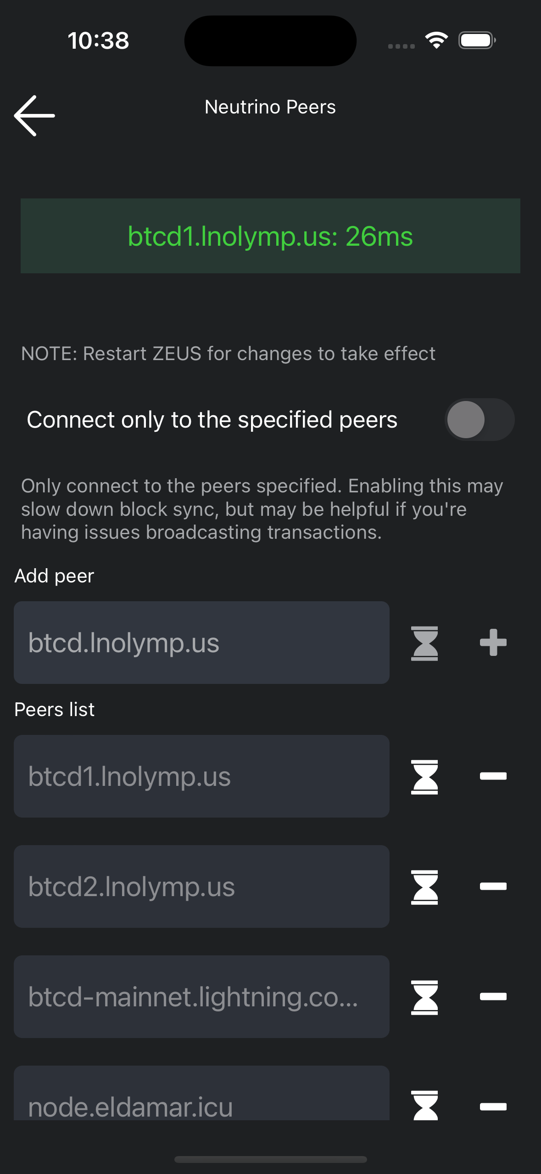
Task: Focus the Add peer input field
Action: 201,643
